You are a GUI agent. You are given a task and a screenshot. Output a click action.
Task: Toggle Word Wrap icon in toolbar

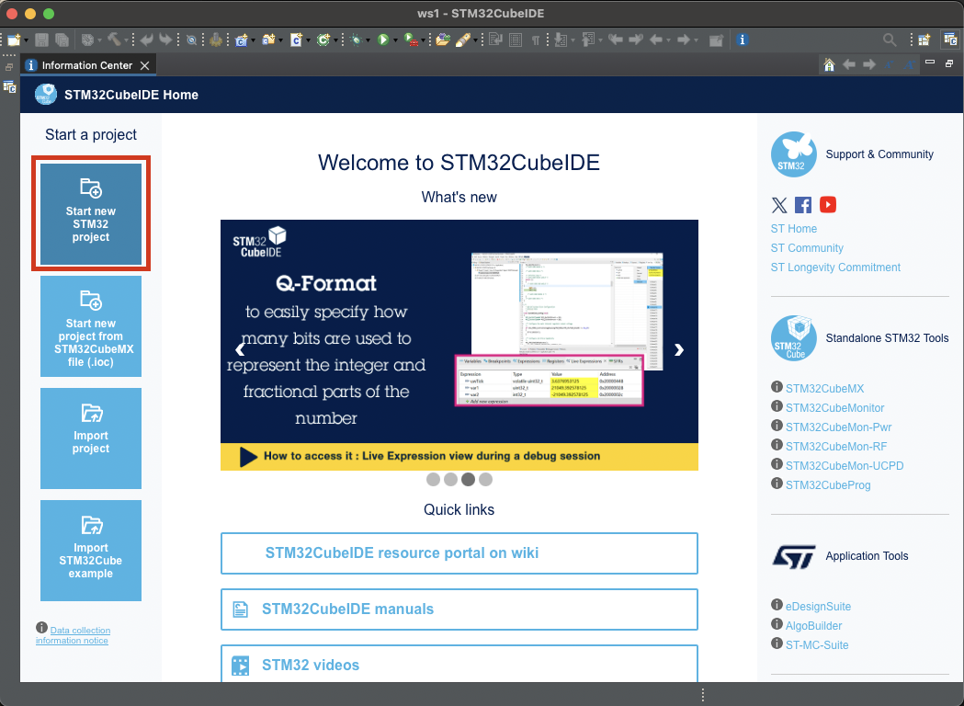(495, 40)
